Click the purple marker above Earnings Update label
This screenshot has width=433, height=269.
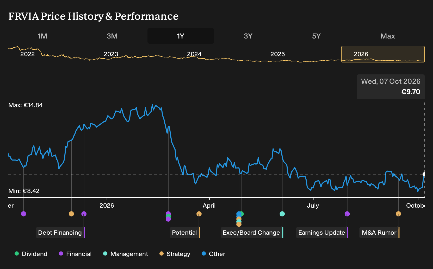(347, 214)
